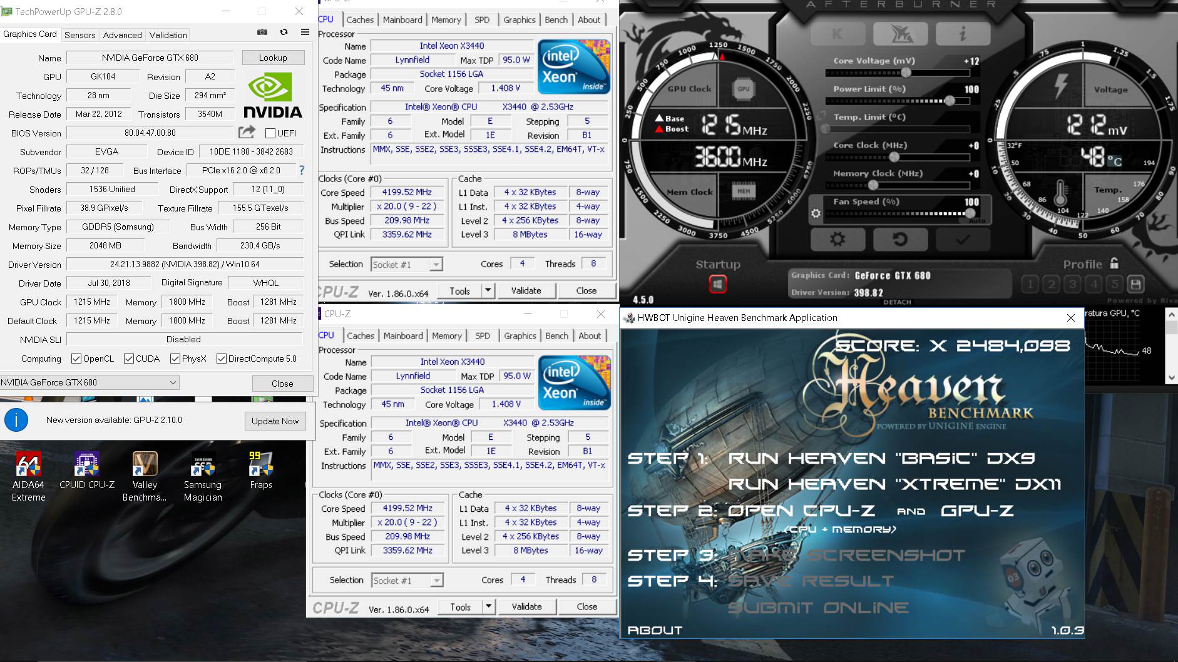The width and height of the screenshot is (1178, 662).
Task: Open Fraps desktop icon
Action: pos(260,470)
